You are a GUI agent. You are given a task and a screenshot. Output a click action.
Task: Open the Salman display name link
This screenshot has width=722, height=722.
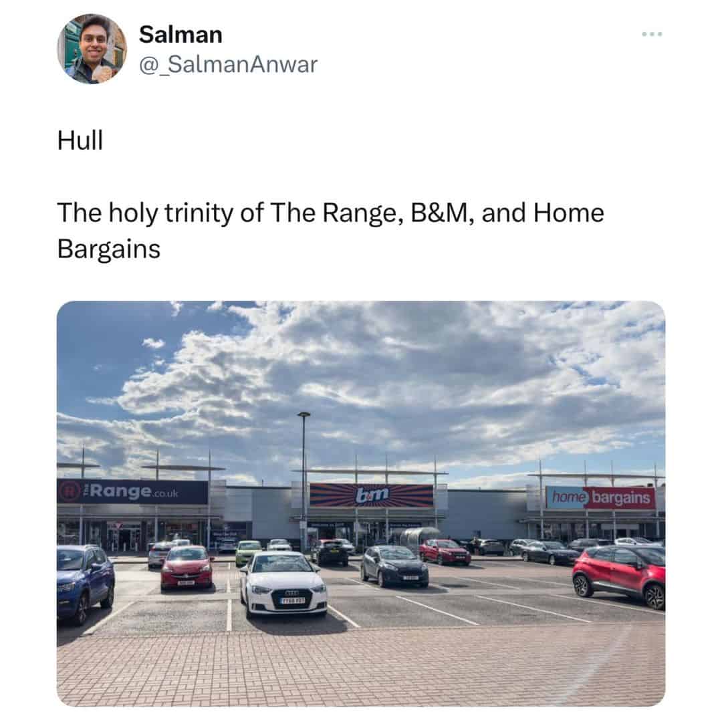(x=180, y=35)
